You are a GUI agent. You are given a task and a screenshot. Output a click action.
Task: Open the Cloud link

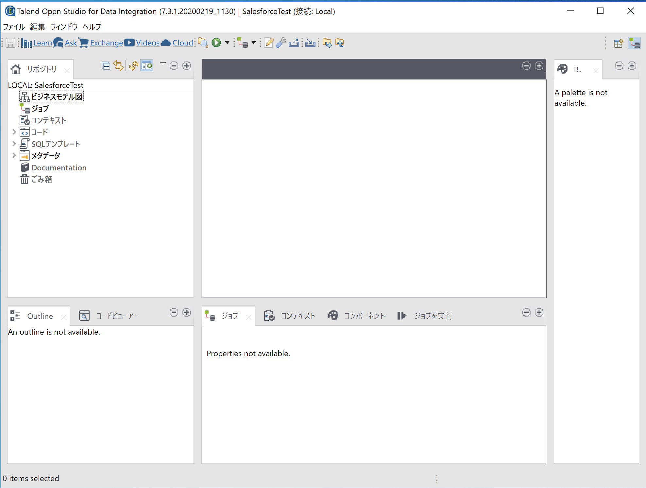(182, 43)
